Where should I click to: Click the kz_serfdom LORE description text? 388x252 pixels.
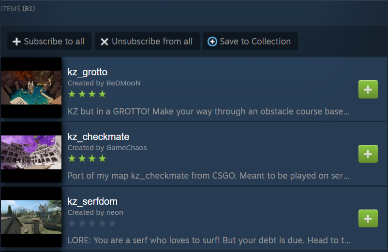[209, 240]
